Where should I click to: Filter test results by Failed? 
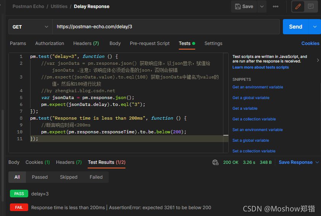96,177
